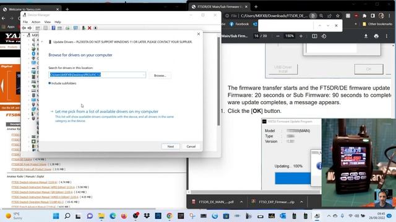Screen dimensions: 396x222
Task: Click Next button in Update Drivers dialog
Action: tap(171, 147)
